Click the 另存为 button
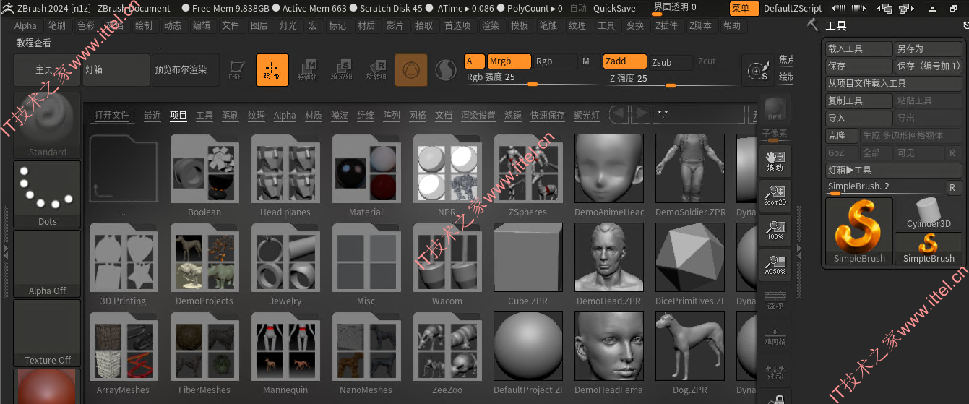This screenshot has height=404, width=969. click(x=929, y=48)
